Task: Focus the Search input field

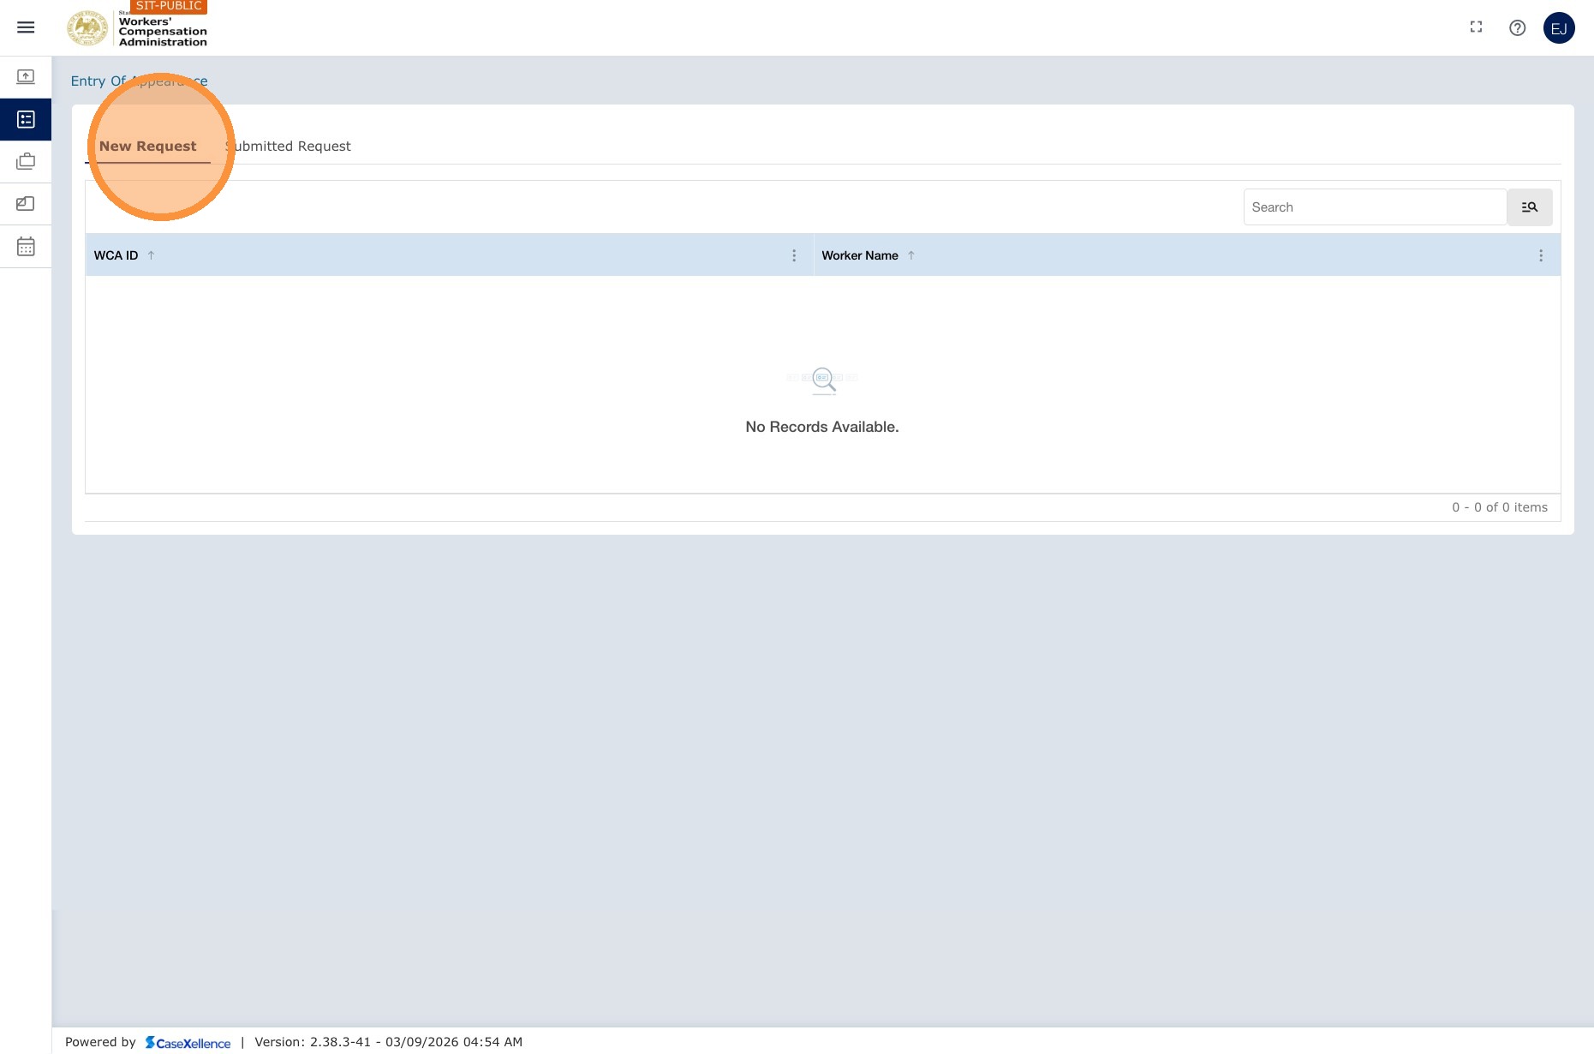Action: point(1375,207)
